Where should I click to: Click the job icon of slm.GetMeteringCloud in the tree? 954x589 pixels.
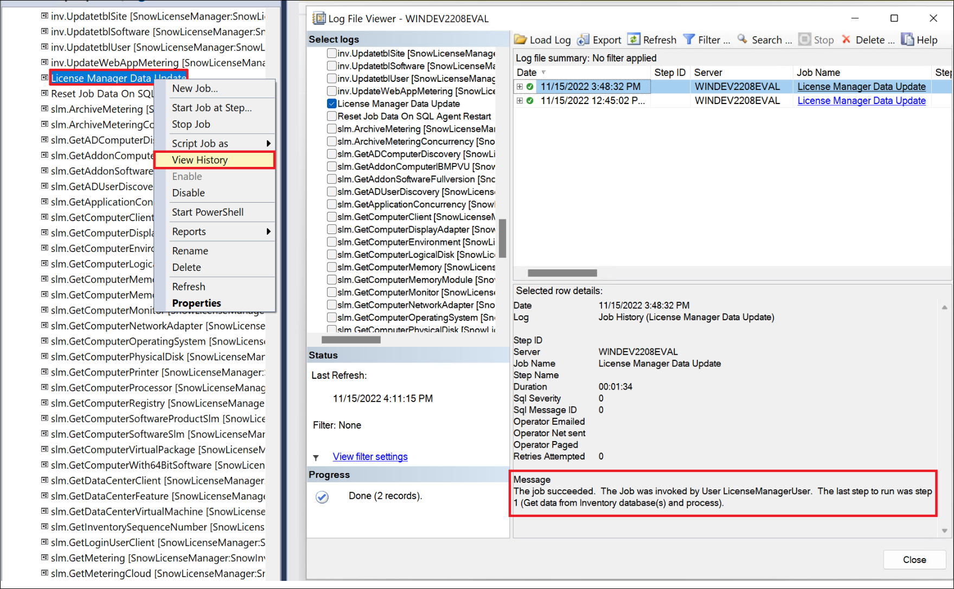[44, 573]
